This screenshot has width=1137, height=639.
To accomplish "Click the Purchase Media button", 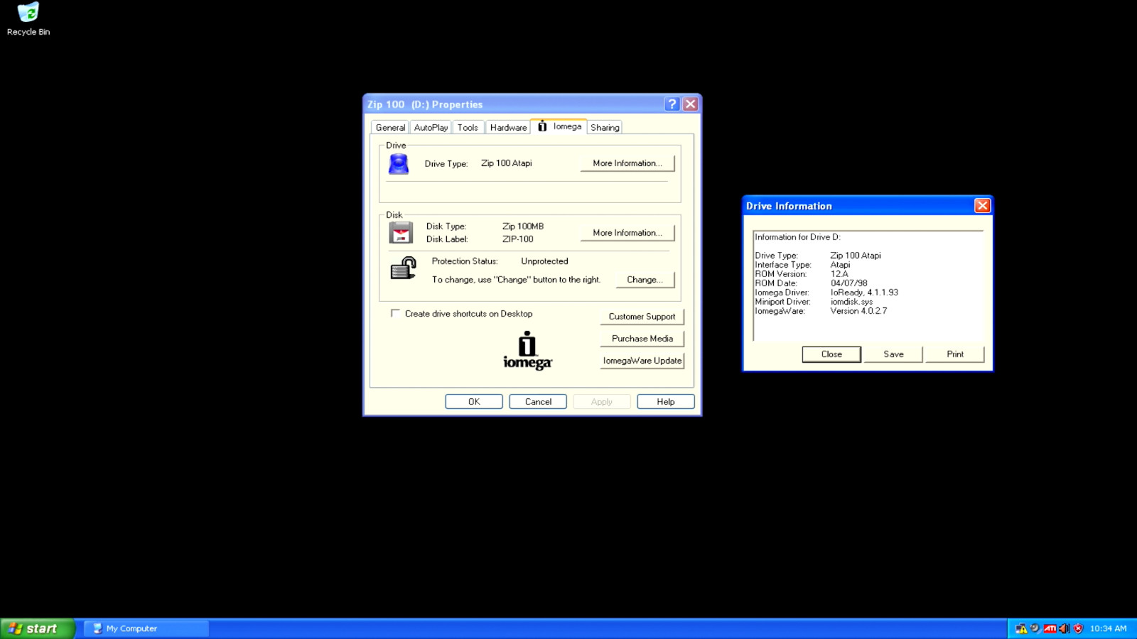I will click(x=642, y=339).
